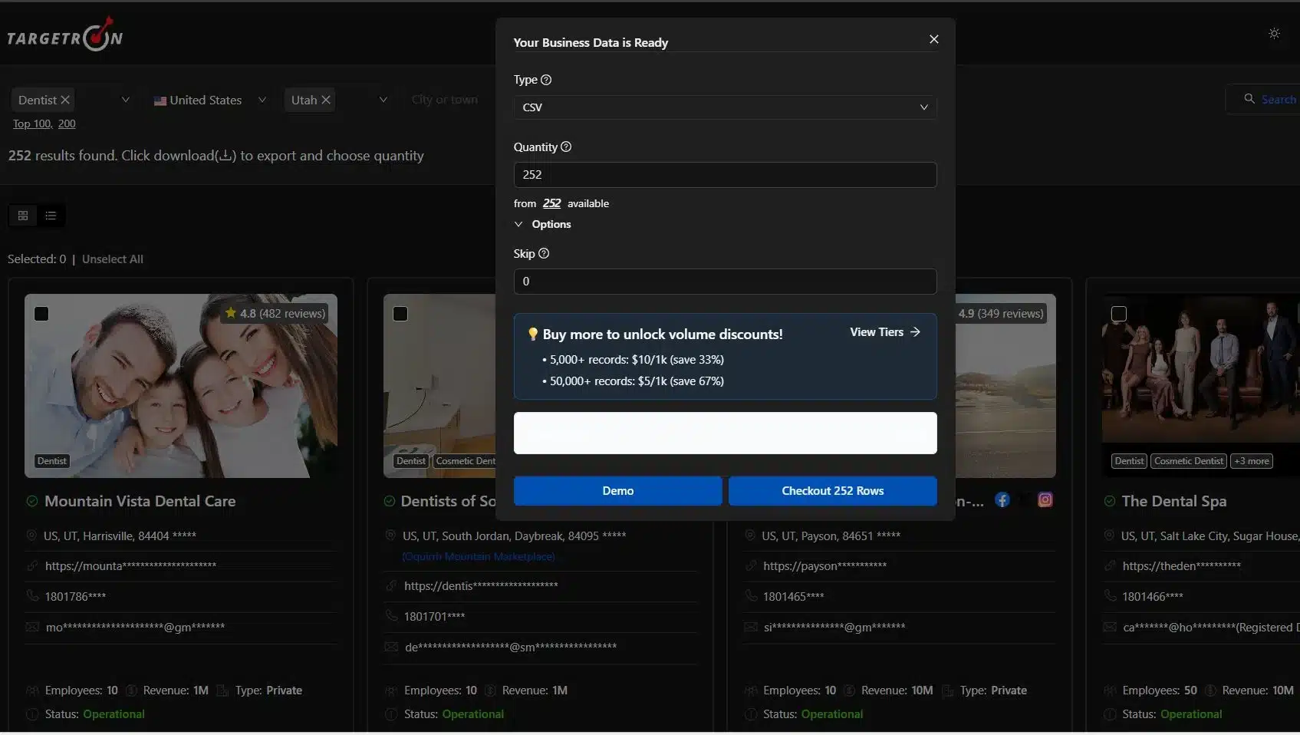
Task: Click the Targetron logo
Action: point(64,36)
